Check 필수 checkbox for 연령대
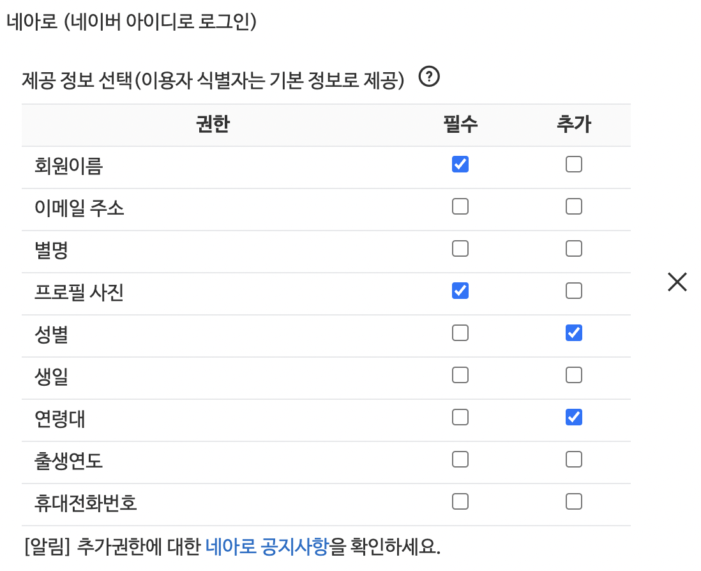The width and height of the screenshot is (701, 571). pos(460,417)
